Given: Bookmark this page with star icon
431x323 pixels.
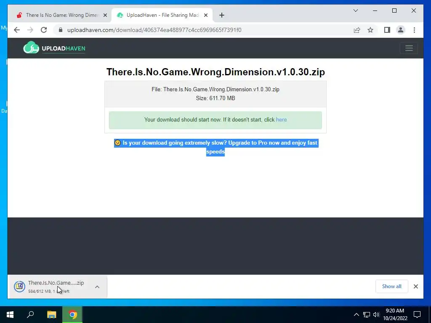Looking at the screenshot, I should (370, 30).
